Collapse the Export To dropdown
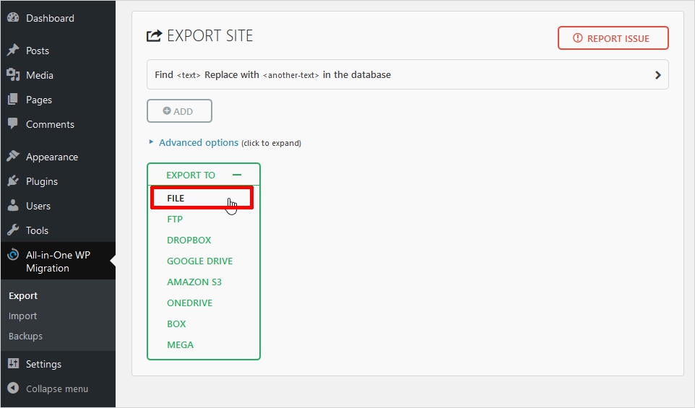695x408 pixels. click(236, 175)
